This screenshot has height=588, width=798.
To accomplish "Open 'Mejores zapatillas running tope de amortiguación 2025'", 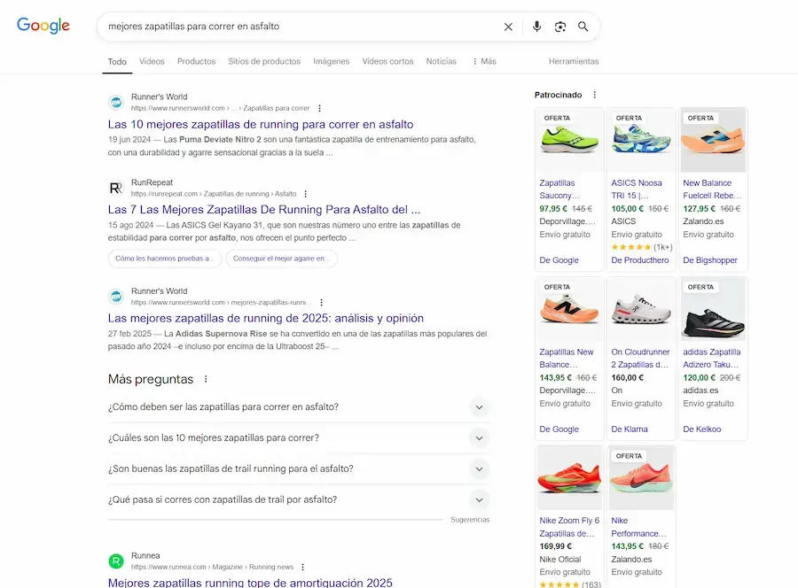I will pyautogui.click(x=250, y=583).
